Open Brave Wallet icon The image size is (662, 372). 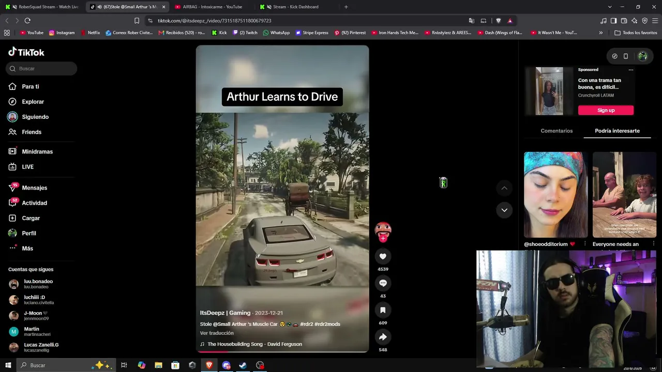[624, 21]
